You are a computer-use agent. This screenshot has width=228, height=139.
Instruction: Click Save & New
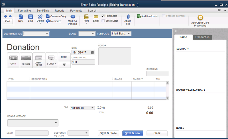pos(133,133)
